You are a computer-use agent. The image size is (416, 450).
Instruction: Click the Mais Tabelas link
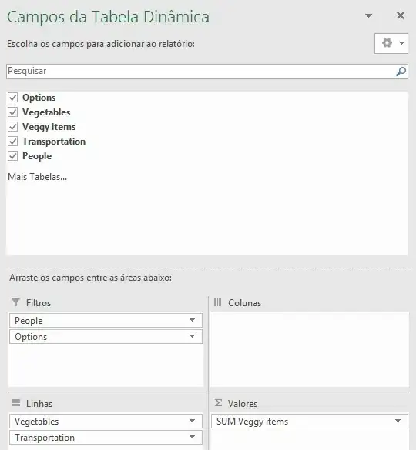38,177
